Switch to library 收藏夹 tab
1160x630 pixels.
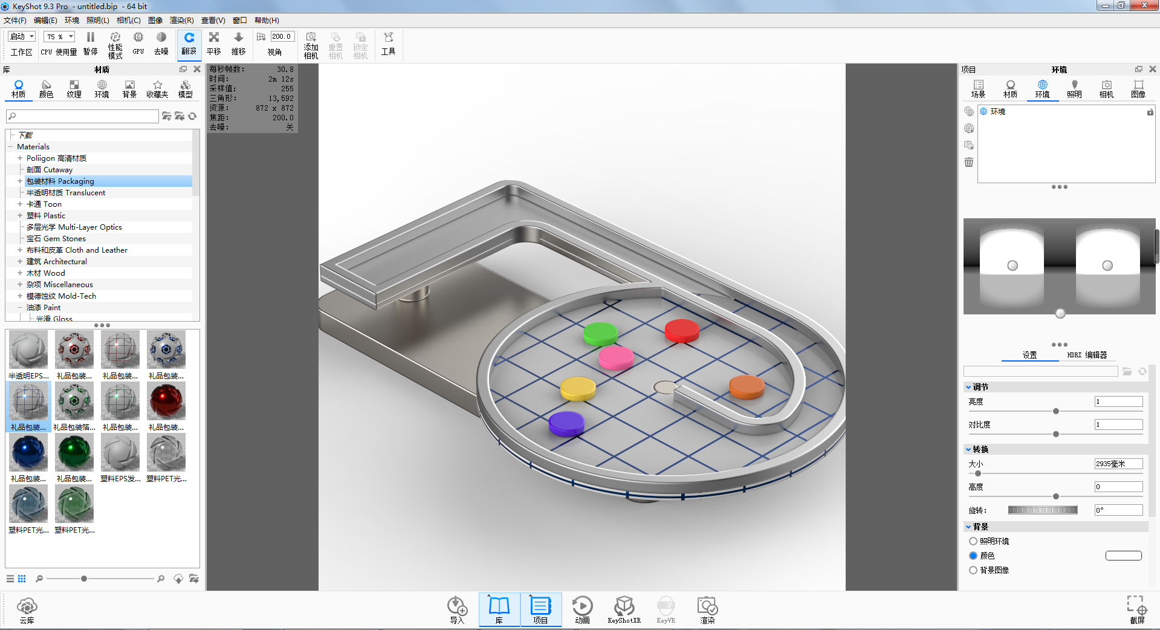tap(157, 89)
